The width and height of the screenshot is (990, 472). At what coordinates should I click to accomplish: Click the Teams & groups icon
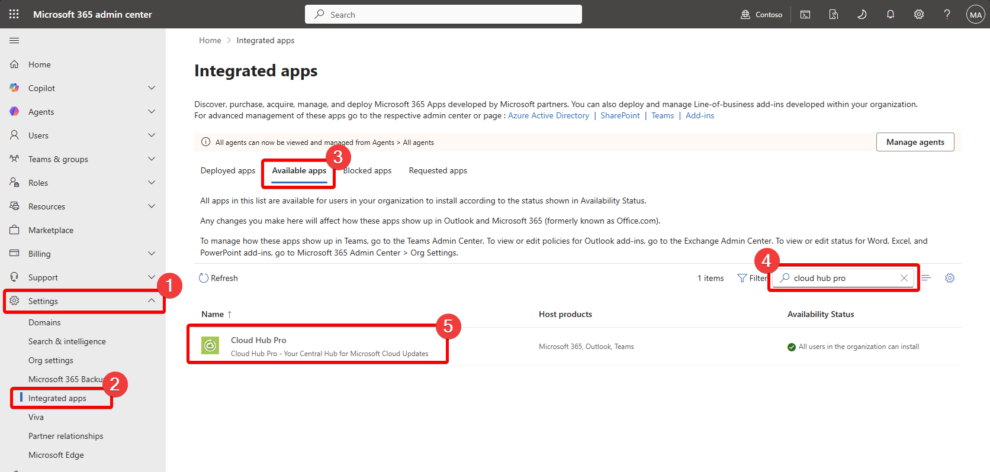click(14, 159)
